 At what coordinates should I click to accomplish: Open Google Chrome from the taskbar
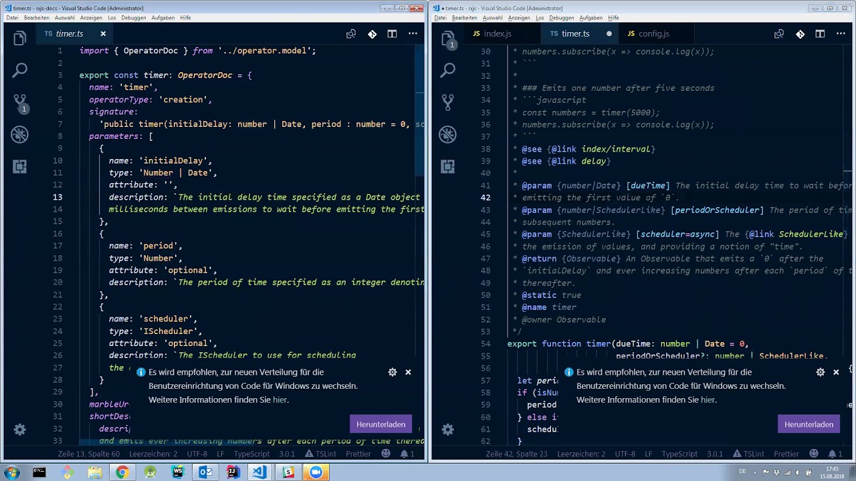click(122, 472)
